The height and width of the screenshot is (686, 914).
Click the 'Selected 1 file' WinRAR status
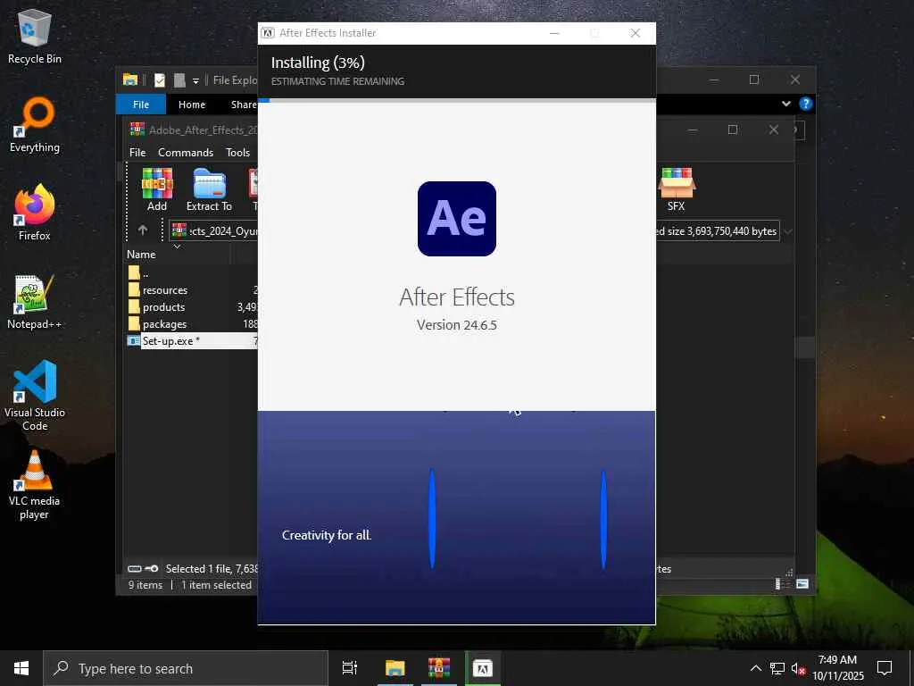click(x=211, y=568)
